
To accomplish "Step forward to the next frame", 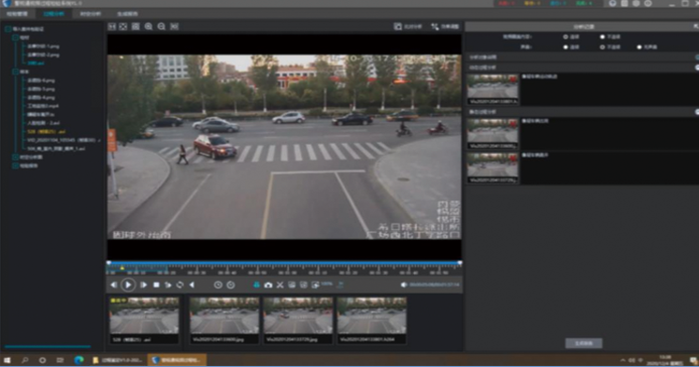I will pyautogui.click(x=143, y=285).
